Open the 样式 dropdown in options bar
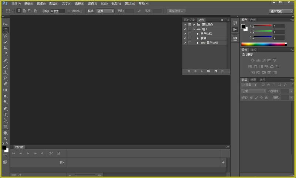This screenshot has height=178, width=296. click(105, 11)
